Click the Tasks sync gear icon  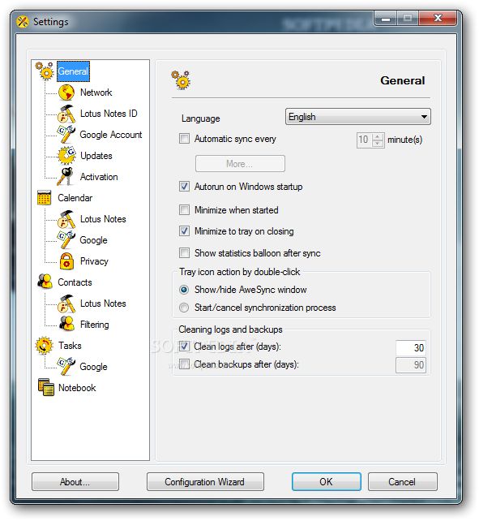coord(44,346)
